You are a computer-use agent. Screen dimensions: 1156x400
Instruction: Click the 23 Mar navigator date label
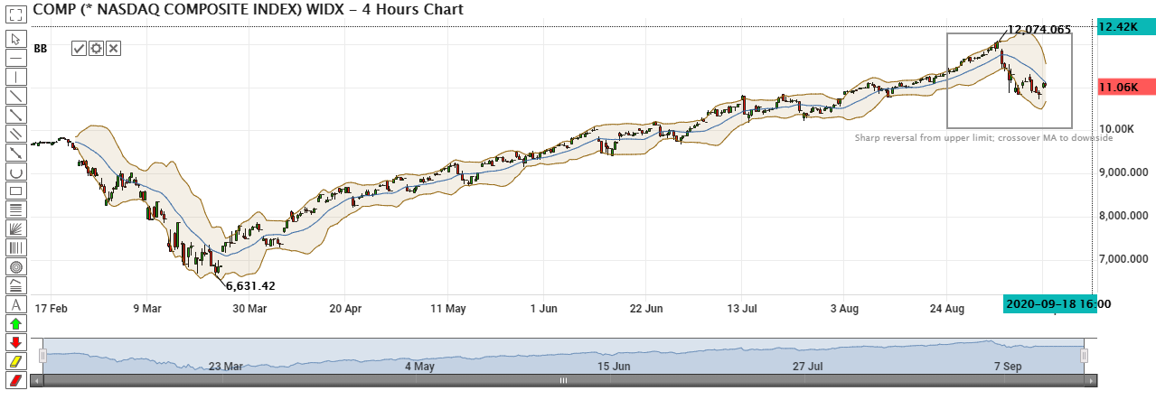coord(226,367)
